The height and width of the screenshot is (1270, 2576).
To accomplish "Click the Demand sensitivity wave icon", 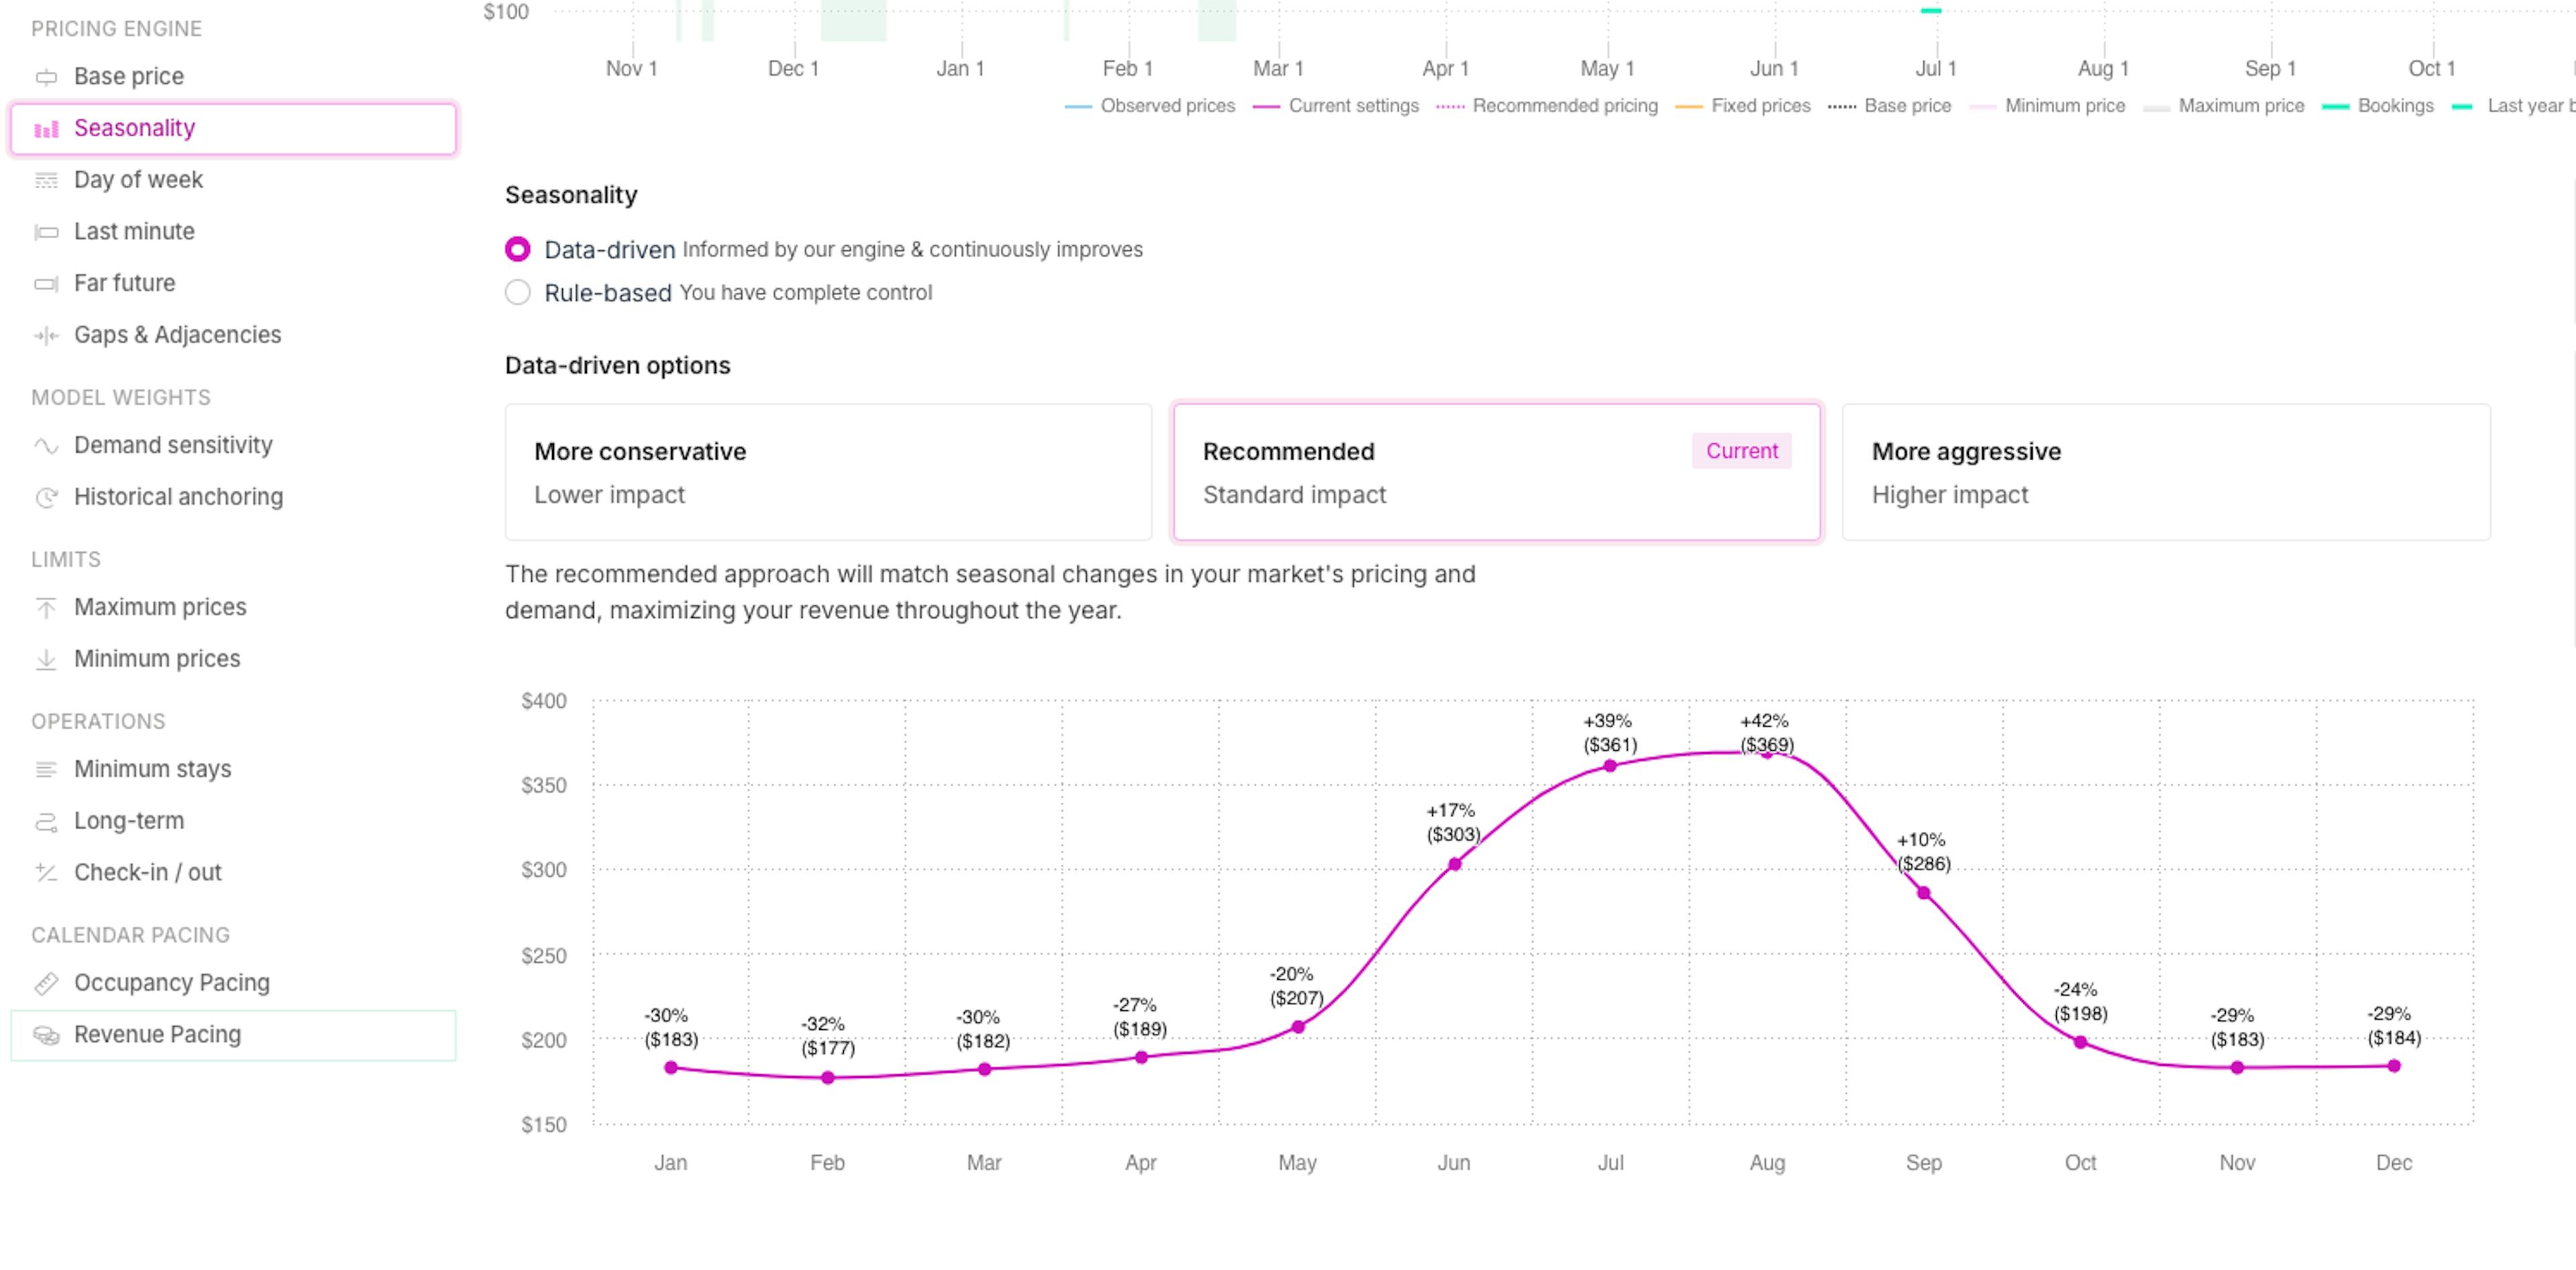I will [46, 446].
